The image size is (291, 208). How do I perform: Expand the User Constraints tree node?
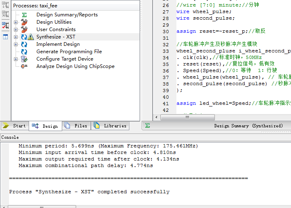(x=16, y=29)
